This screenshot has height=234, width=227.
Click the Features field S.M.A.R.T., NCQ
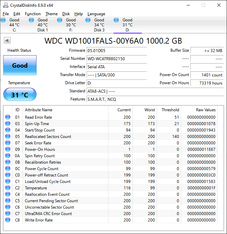point(155,99)
